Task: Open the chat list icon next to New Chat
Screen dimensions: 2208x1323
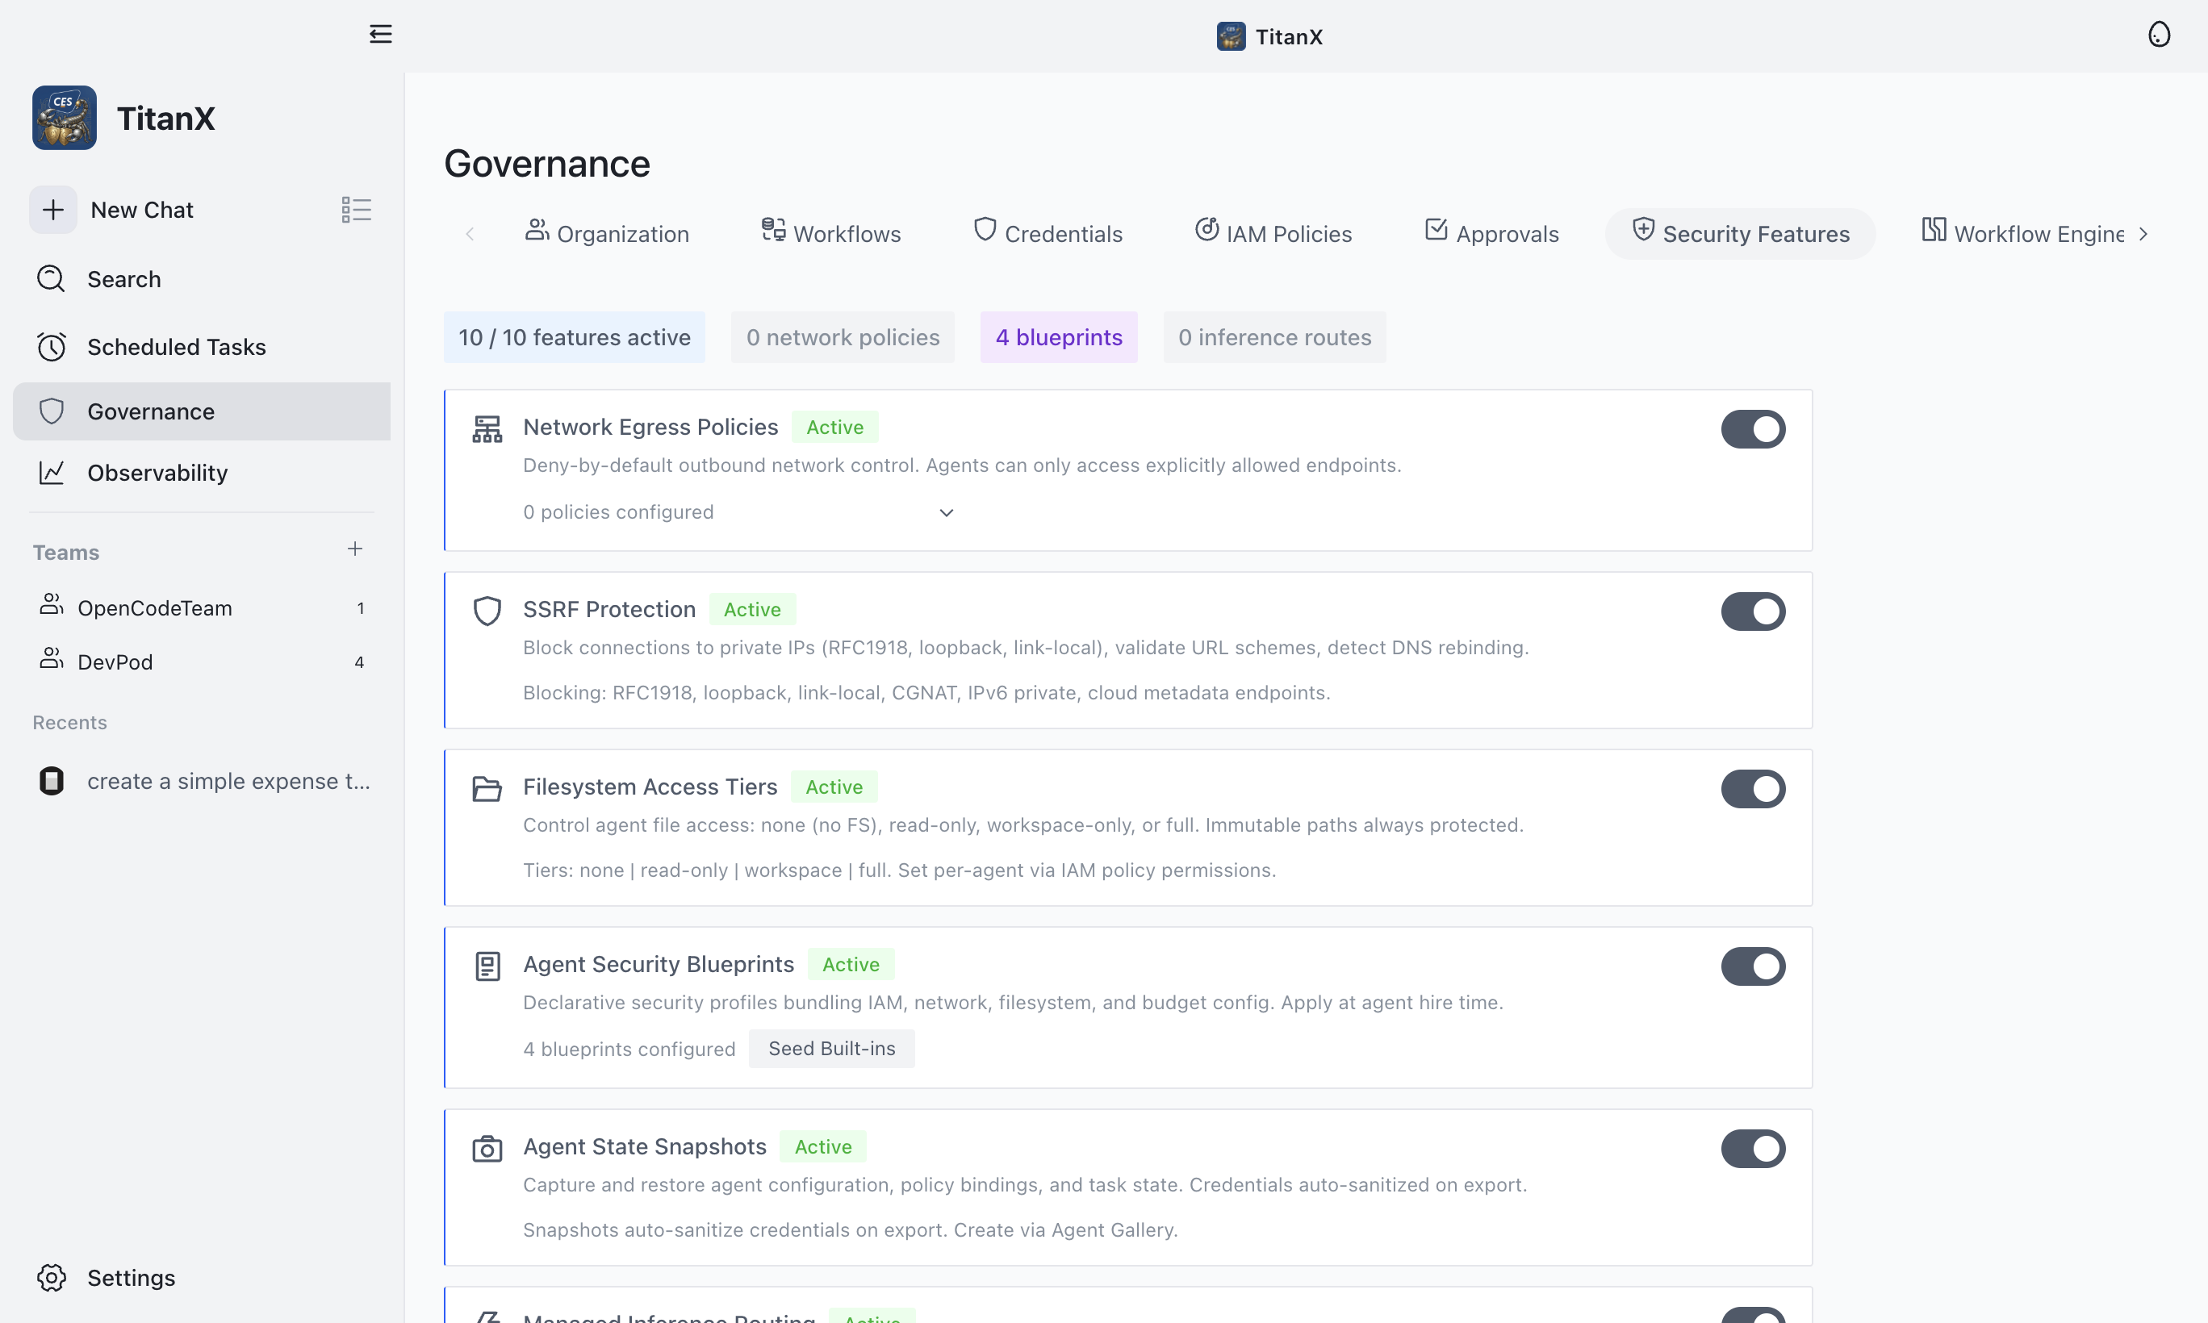Action: point(356,210)
